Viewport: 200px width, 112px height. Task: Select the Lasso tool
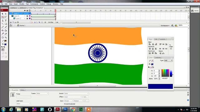pyautogui.click(x=6, y=17)
